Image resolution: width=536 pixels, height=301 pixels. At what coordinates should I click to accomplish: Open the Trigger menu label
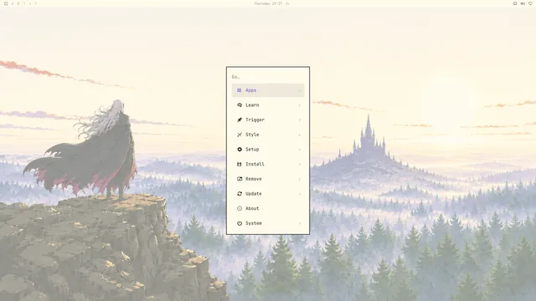[x=255, y=120]
